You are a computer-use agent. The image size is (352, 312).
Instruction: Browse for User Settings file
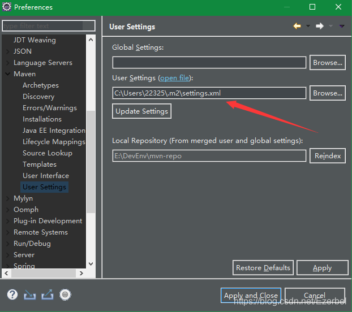(328, 93)
